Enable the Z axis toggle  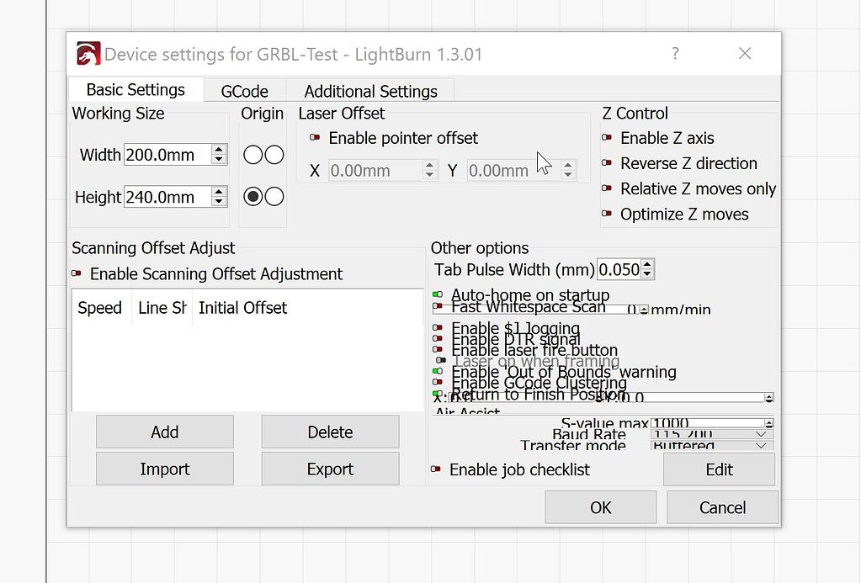[x=609, y=138]
